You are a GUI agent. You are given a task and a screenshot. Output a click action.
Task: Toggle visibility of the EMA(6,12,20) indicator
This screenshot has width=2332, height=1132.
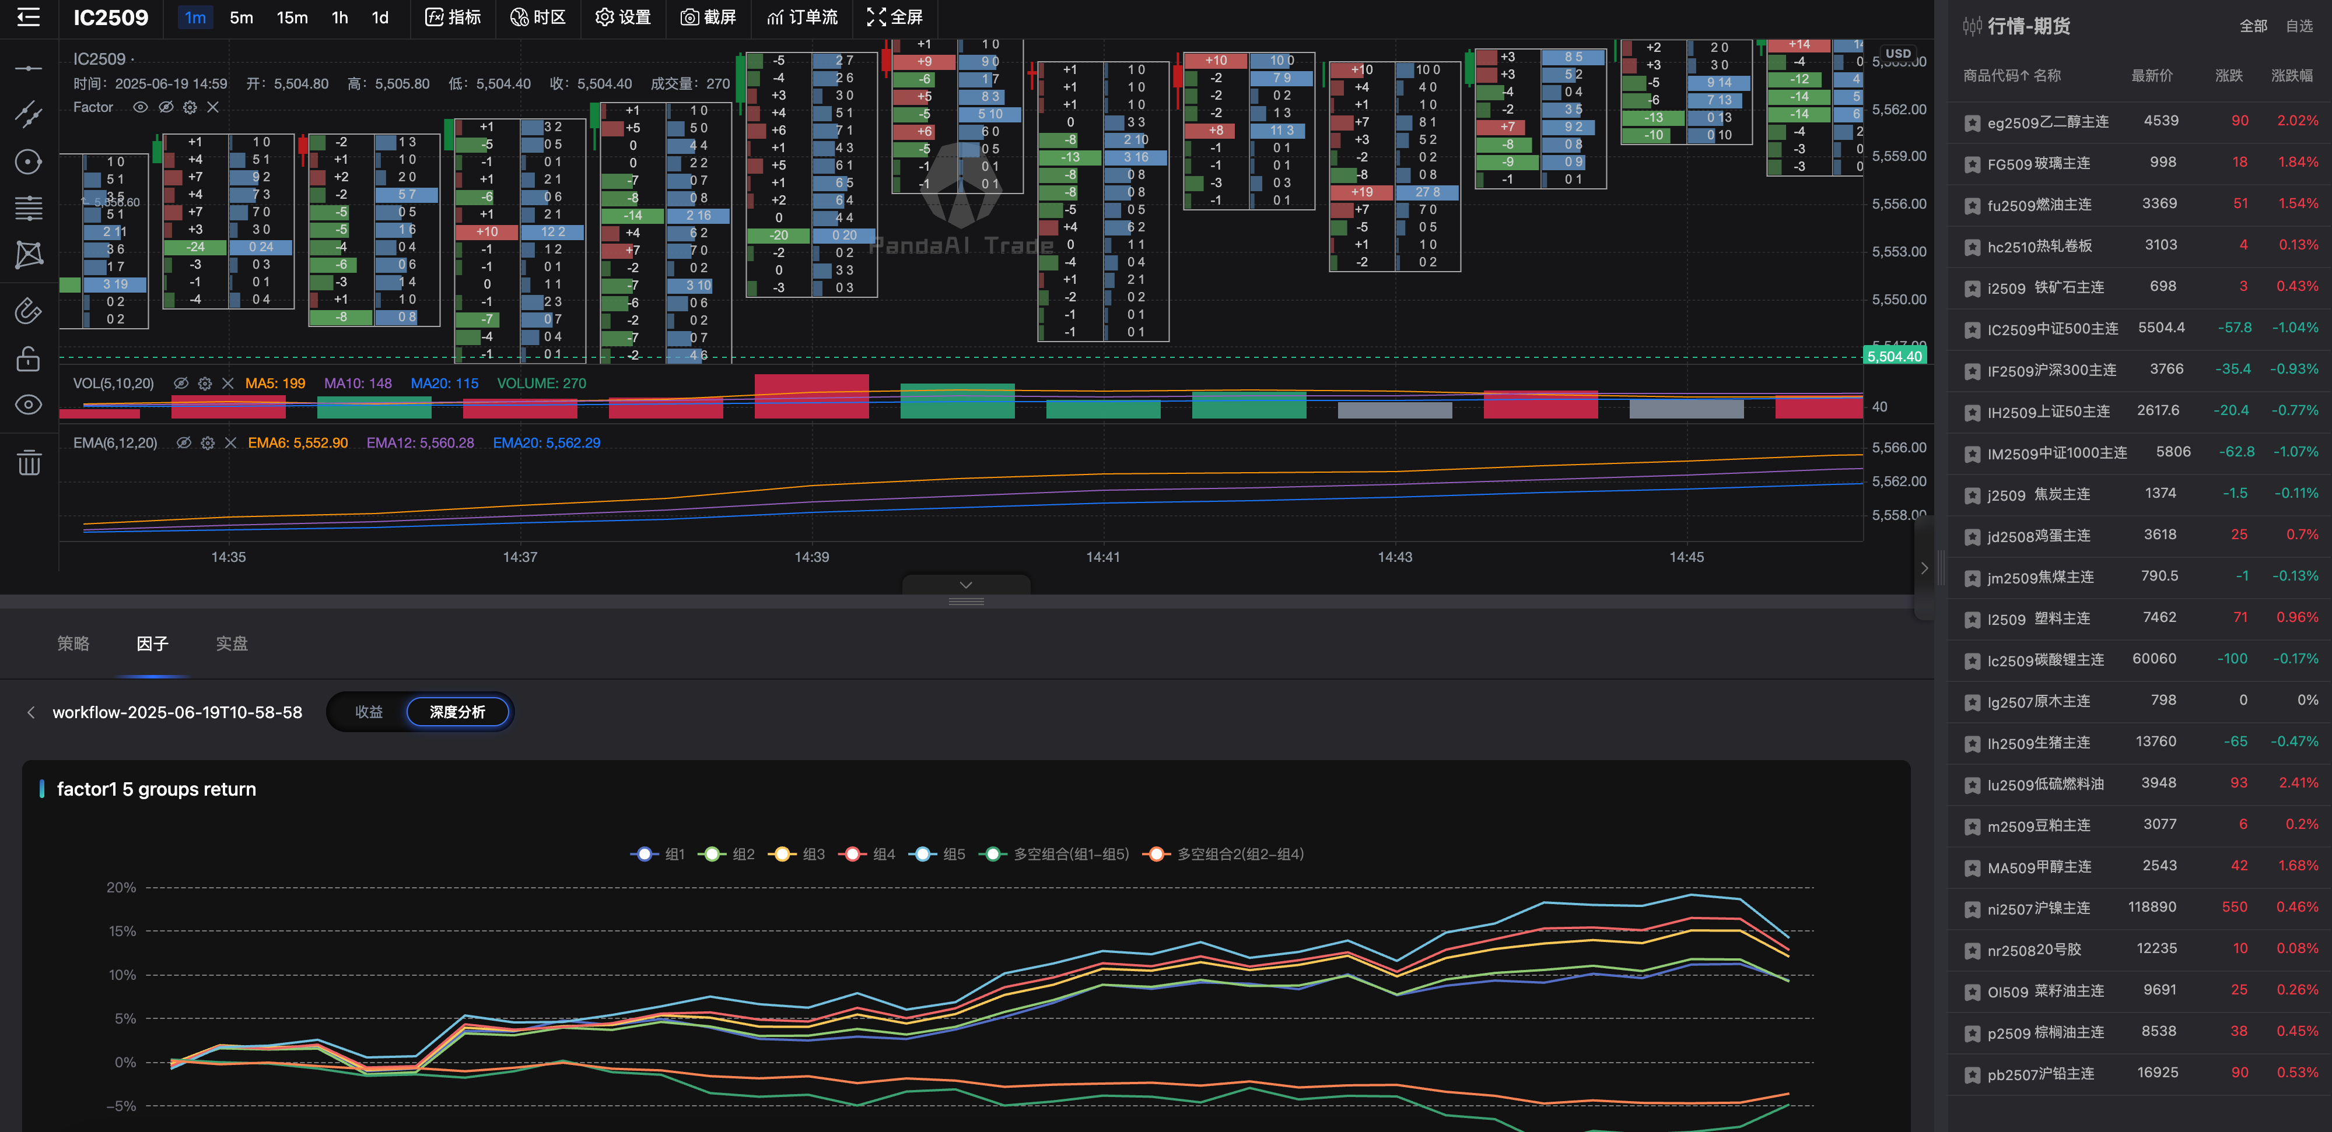pyautogui.click(x=184, y=444)
